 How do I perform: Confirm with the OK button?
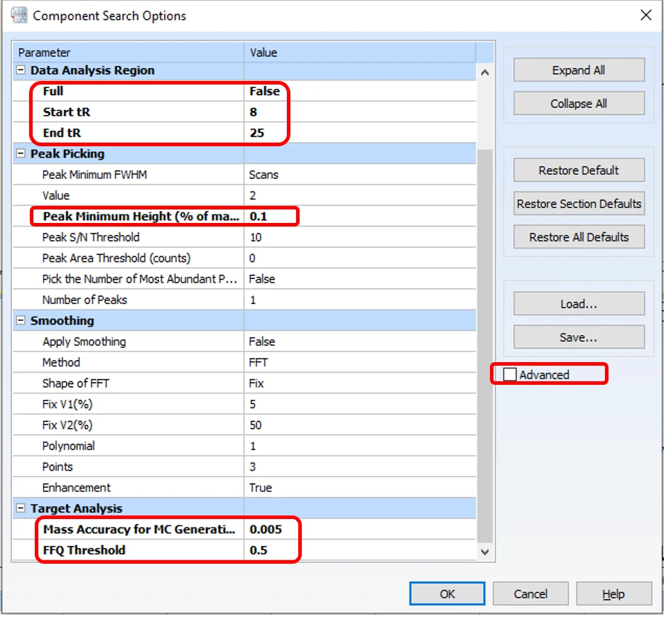click(x=448, y=595)
